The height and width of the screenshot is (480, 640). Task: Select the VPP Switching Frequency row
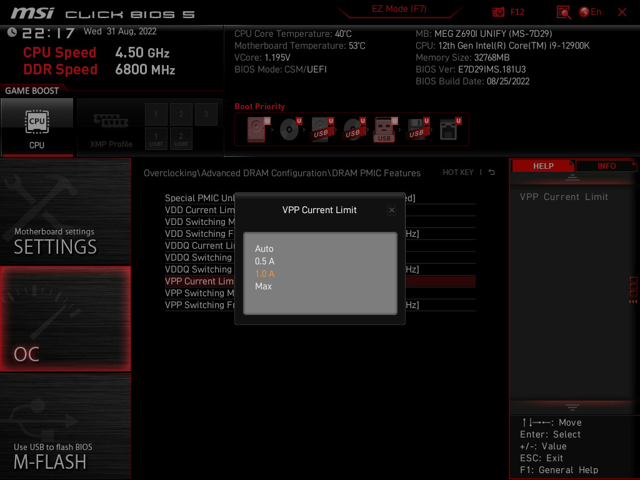tap(320, 305)
